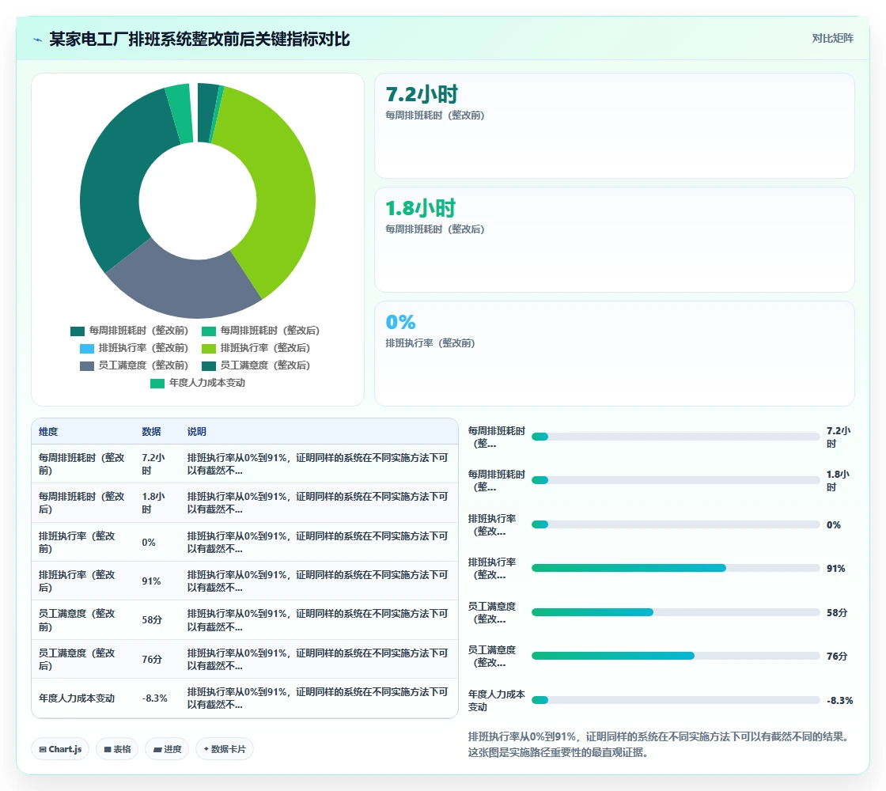Open the 7.2小时 data card
The width and height of the screenshot is (886, 791).
coord(614,126)
